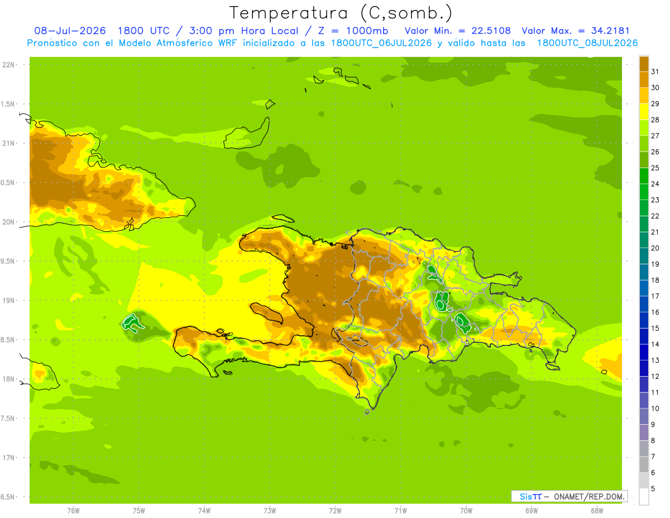The image size is (670, 518).
Task: Click '1800UTC_06JUL2026' initialization time text
Action: (381, 43)
